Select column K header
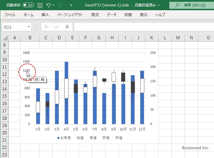214x158 pixels. [152, 38]
